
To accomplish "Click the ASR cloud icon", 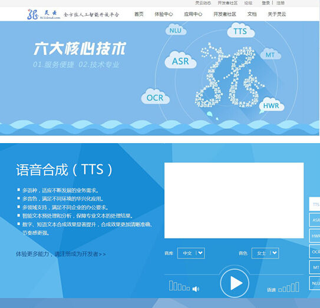I will pyautogui.click(x=180, y=61).
